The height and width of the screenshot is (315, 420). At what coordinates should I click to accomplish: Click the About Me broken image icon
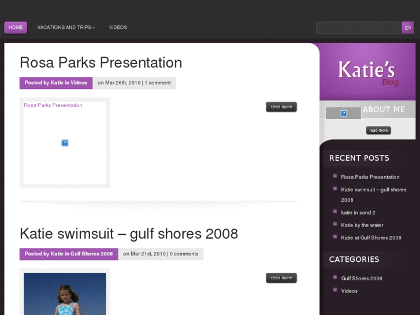343,113
